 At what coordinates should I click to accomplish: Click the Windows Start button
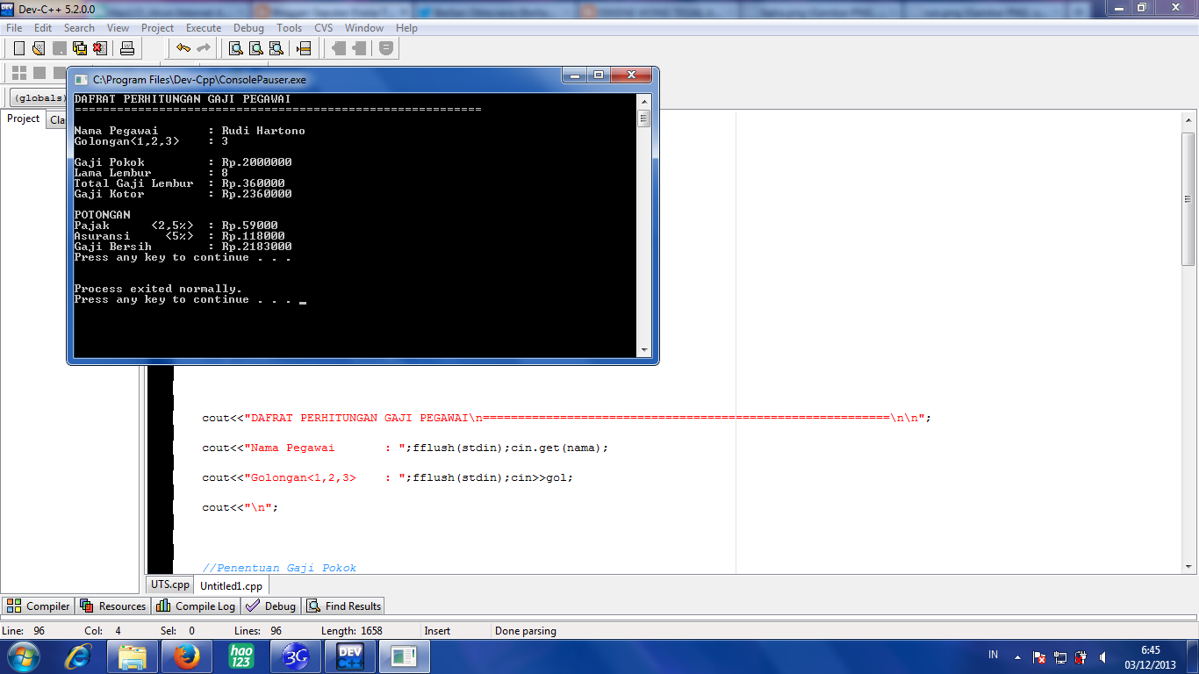click(22, 656)
